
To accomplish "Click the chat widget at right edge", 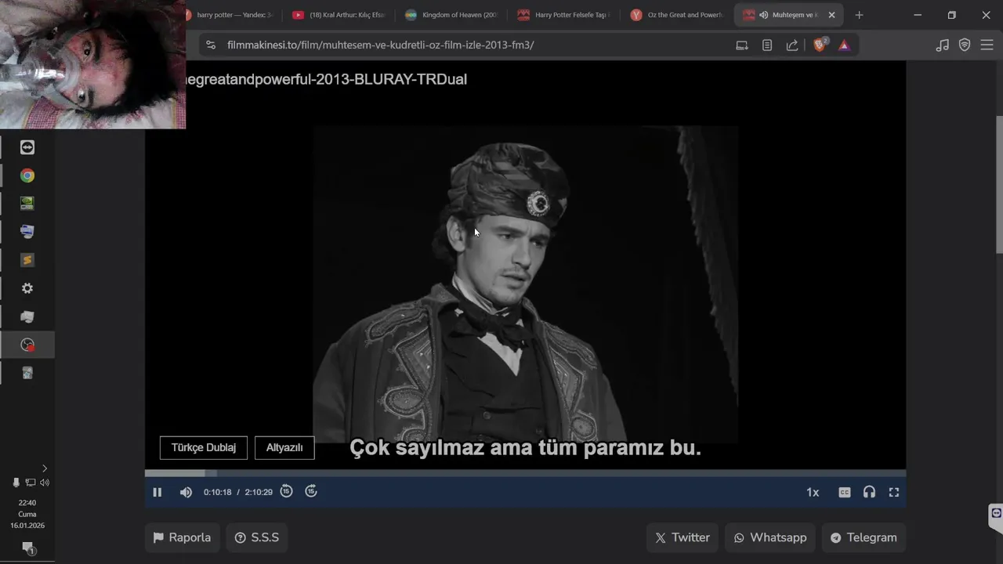I will click(996, 514).
